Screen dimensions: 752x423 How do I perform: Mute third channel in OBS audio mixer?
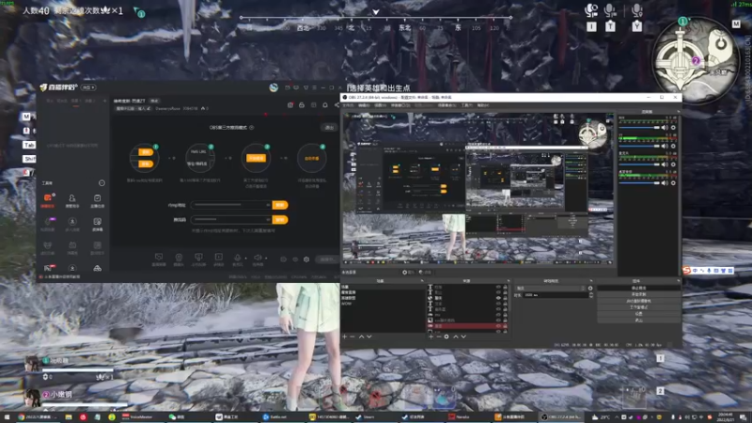click(x=665, y=164)
